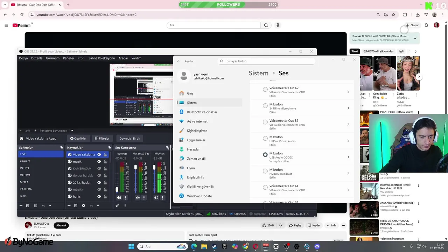Click the YouTube Abone ol button
This screenshot has width=448, height=252.
pos(61,225)
